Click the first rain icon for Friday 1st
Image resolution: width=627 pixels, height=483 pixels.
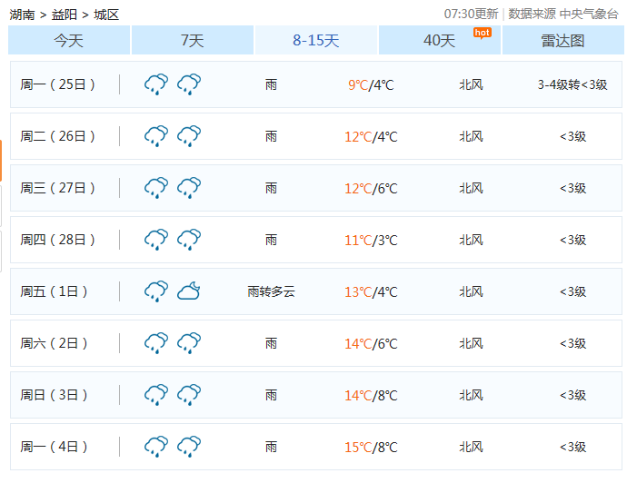(x=156, y=291)
